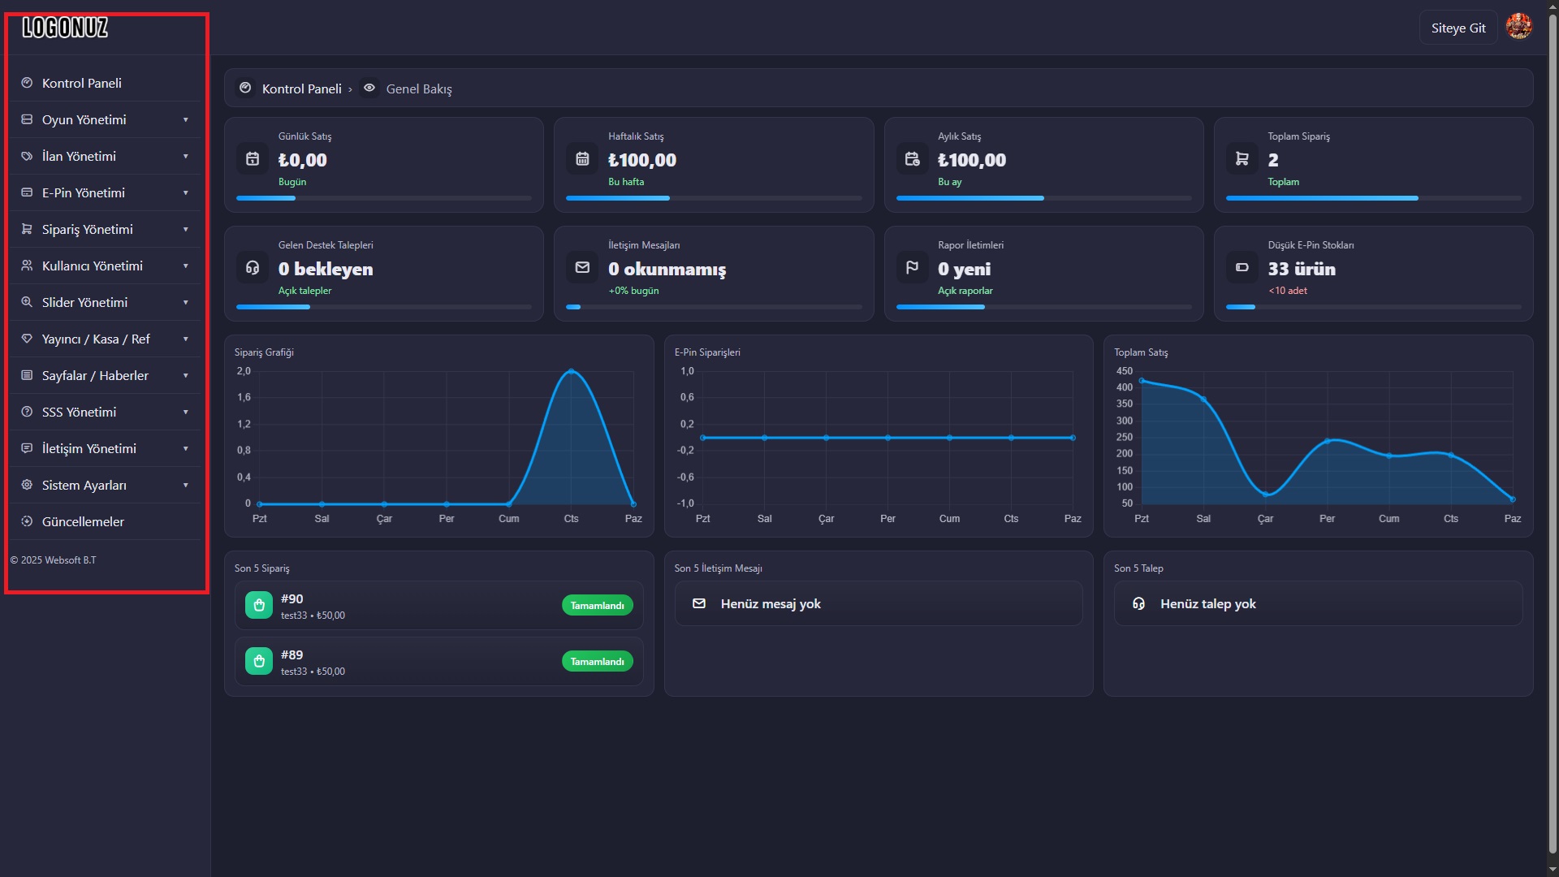Click the Kontrol Paneli breadcrumb link

301,89
